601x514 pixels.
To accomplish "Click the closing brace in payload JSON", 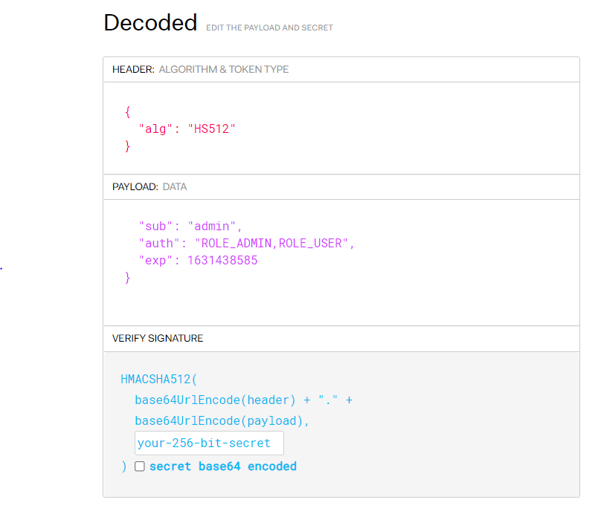I will 128,277.
